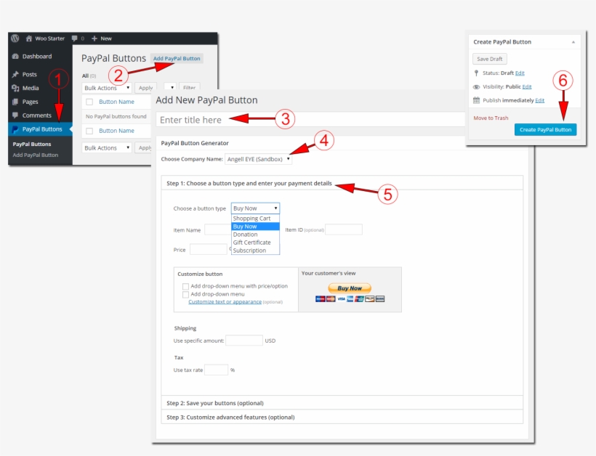The image size is (596, 456).
Task: Open the Choose a button type dropdown
Action: click(255, 208)
